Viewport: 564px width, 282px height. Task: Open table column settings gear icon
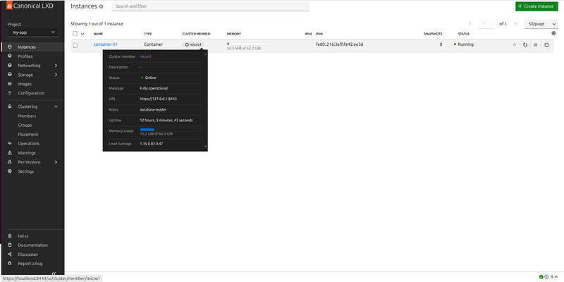point(553,33)
